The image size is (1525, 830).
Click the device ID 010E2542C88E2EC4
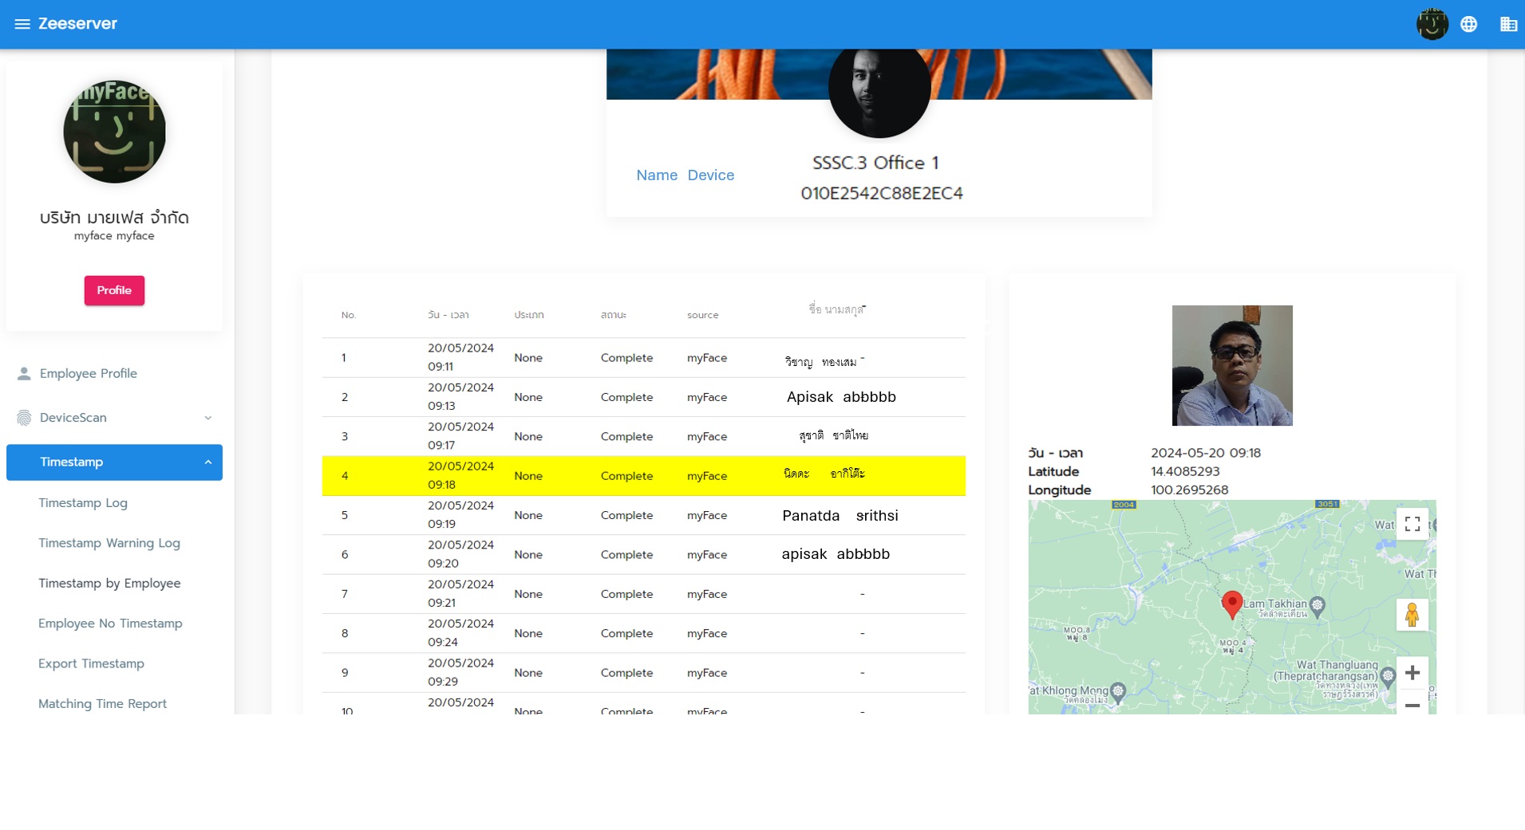coord(881,193)
